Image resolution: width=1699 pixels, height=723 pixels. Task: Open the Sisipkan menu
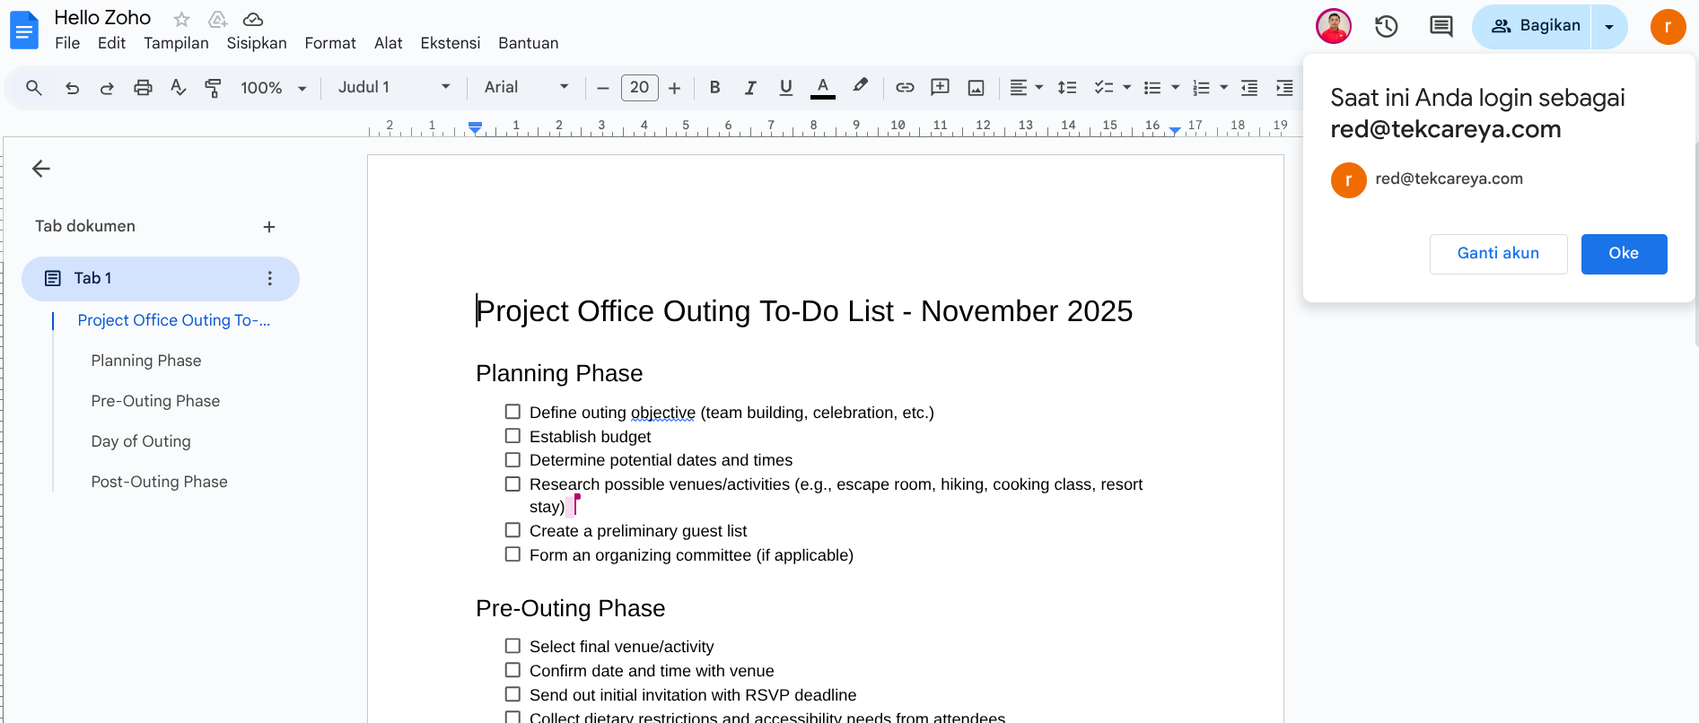[x=257, y=43]
